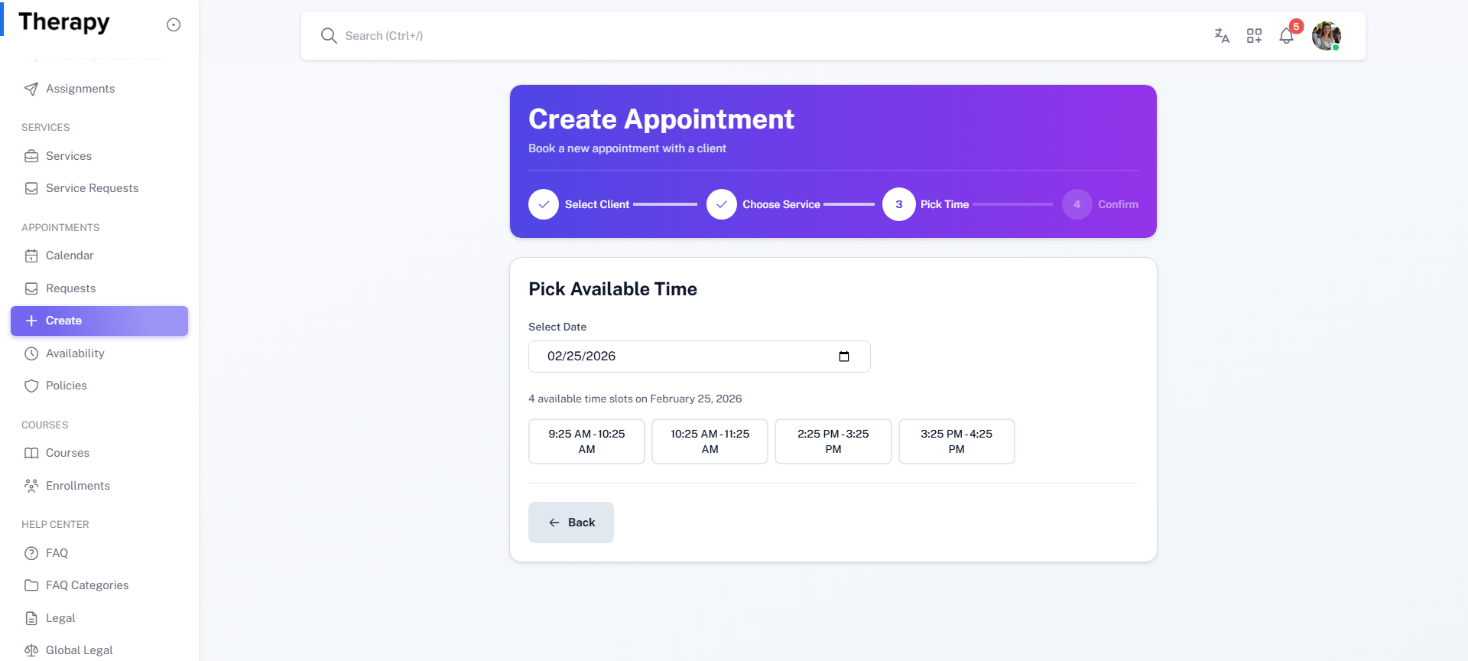Click the plus icon beside Create
Screen dimensions: 1468x661
pyautogui.click(x=31, y=321)
